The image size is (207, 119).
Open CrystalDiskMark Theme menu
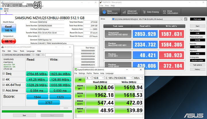point(96,73)
